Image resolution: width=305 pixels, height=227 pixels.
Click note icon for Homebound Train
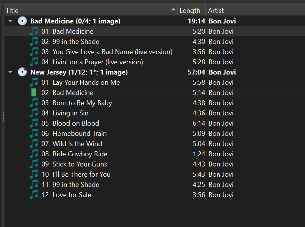pyautogui.click(x=34, y=134)
